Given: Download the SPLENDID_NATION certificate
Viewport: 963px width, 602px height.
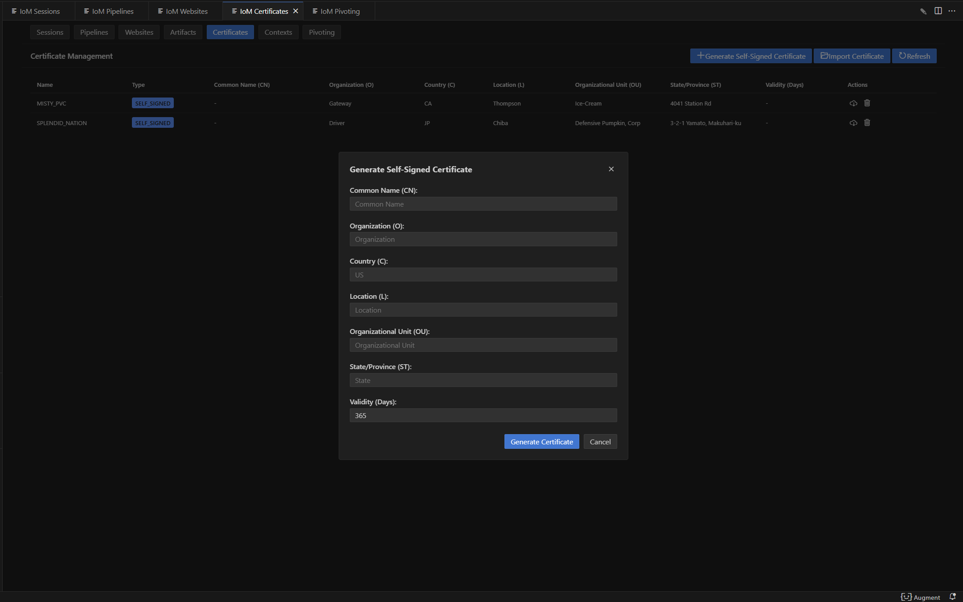Looking at the screenshot, I should point(853,123).
